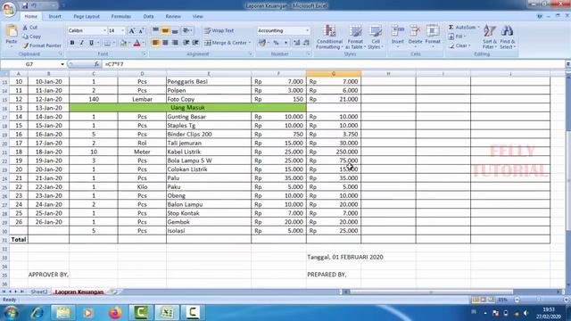Click the Fill button

(x=457, y=37)
